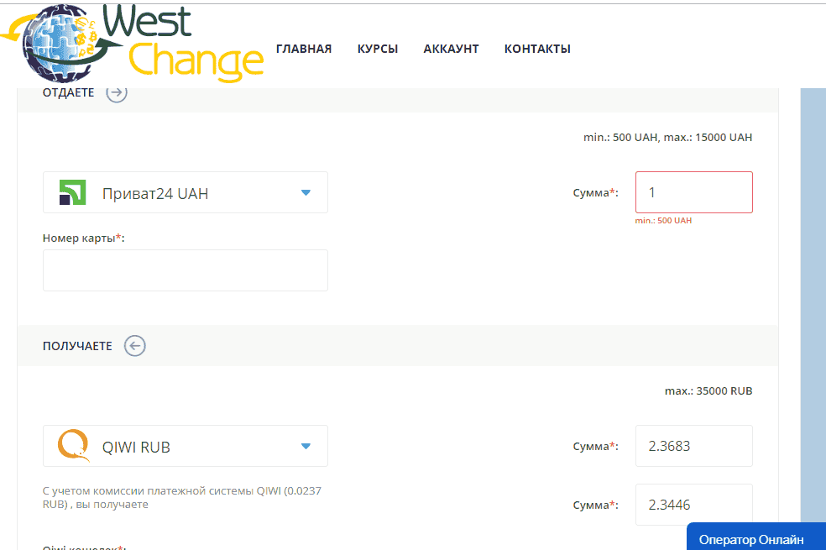The image size is (826, 550).
Task: Open the QIWI RUB currency selector text
Action: 136,447
